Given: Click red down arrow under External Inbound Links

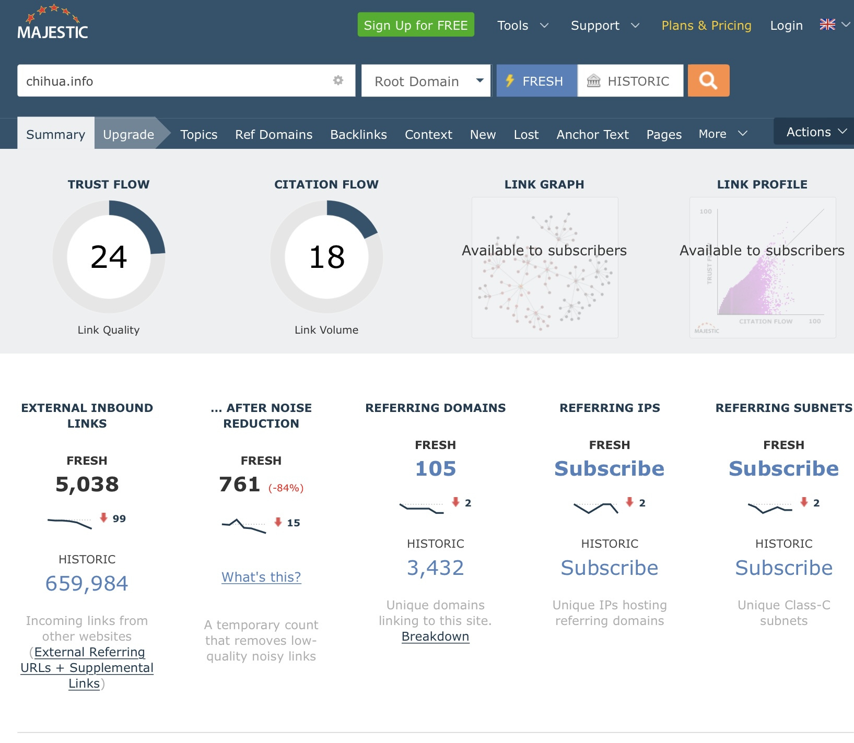Looking at the screenshot, I should click(103, 517).
